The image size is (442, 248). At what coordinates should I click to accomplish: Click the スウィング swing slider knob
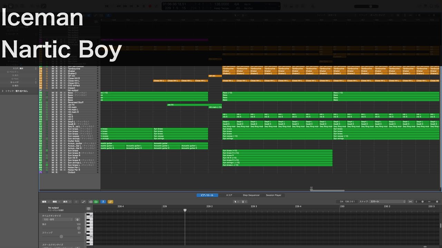(61, 236)
